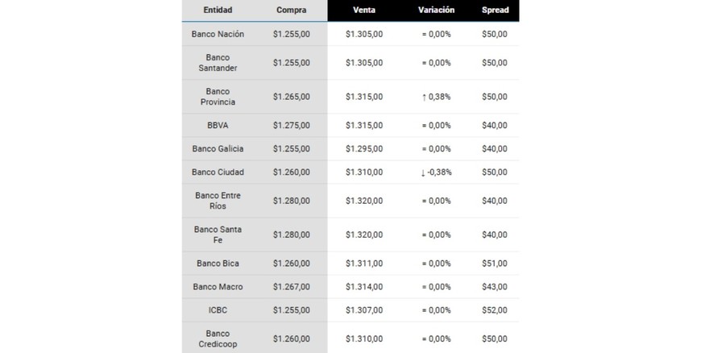701x353 pixels.
Task: Click the Variación column header
Action: [436, 10]
